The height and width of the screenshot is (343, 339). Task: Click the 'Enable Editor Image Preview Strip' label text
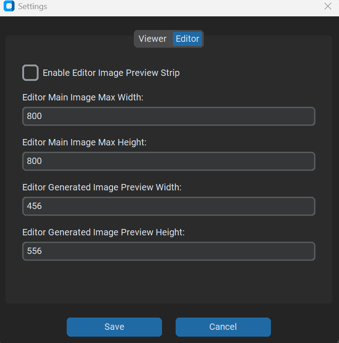111,73
